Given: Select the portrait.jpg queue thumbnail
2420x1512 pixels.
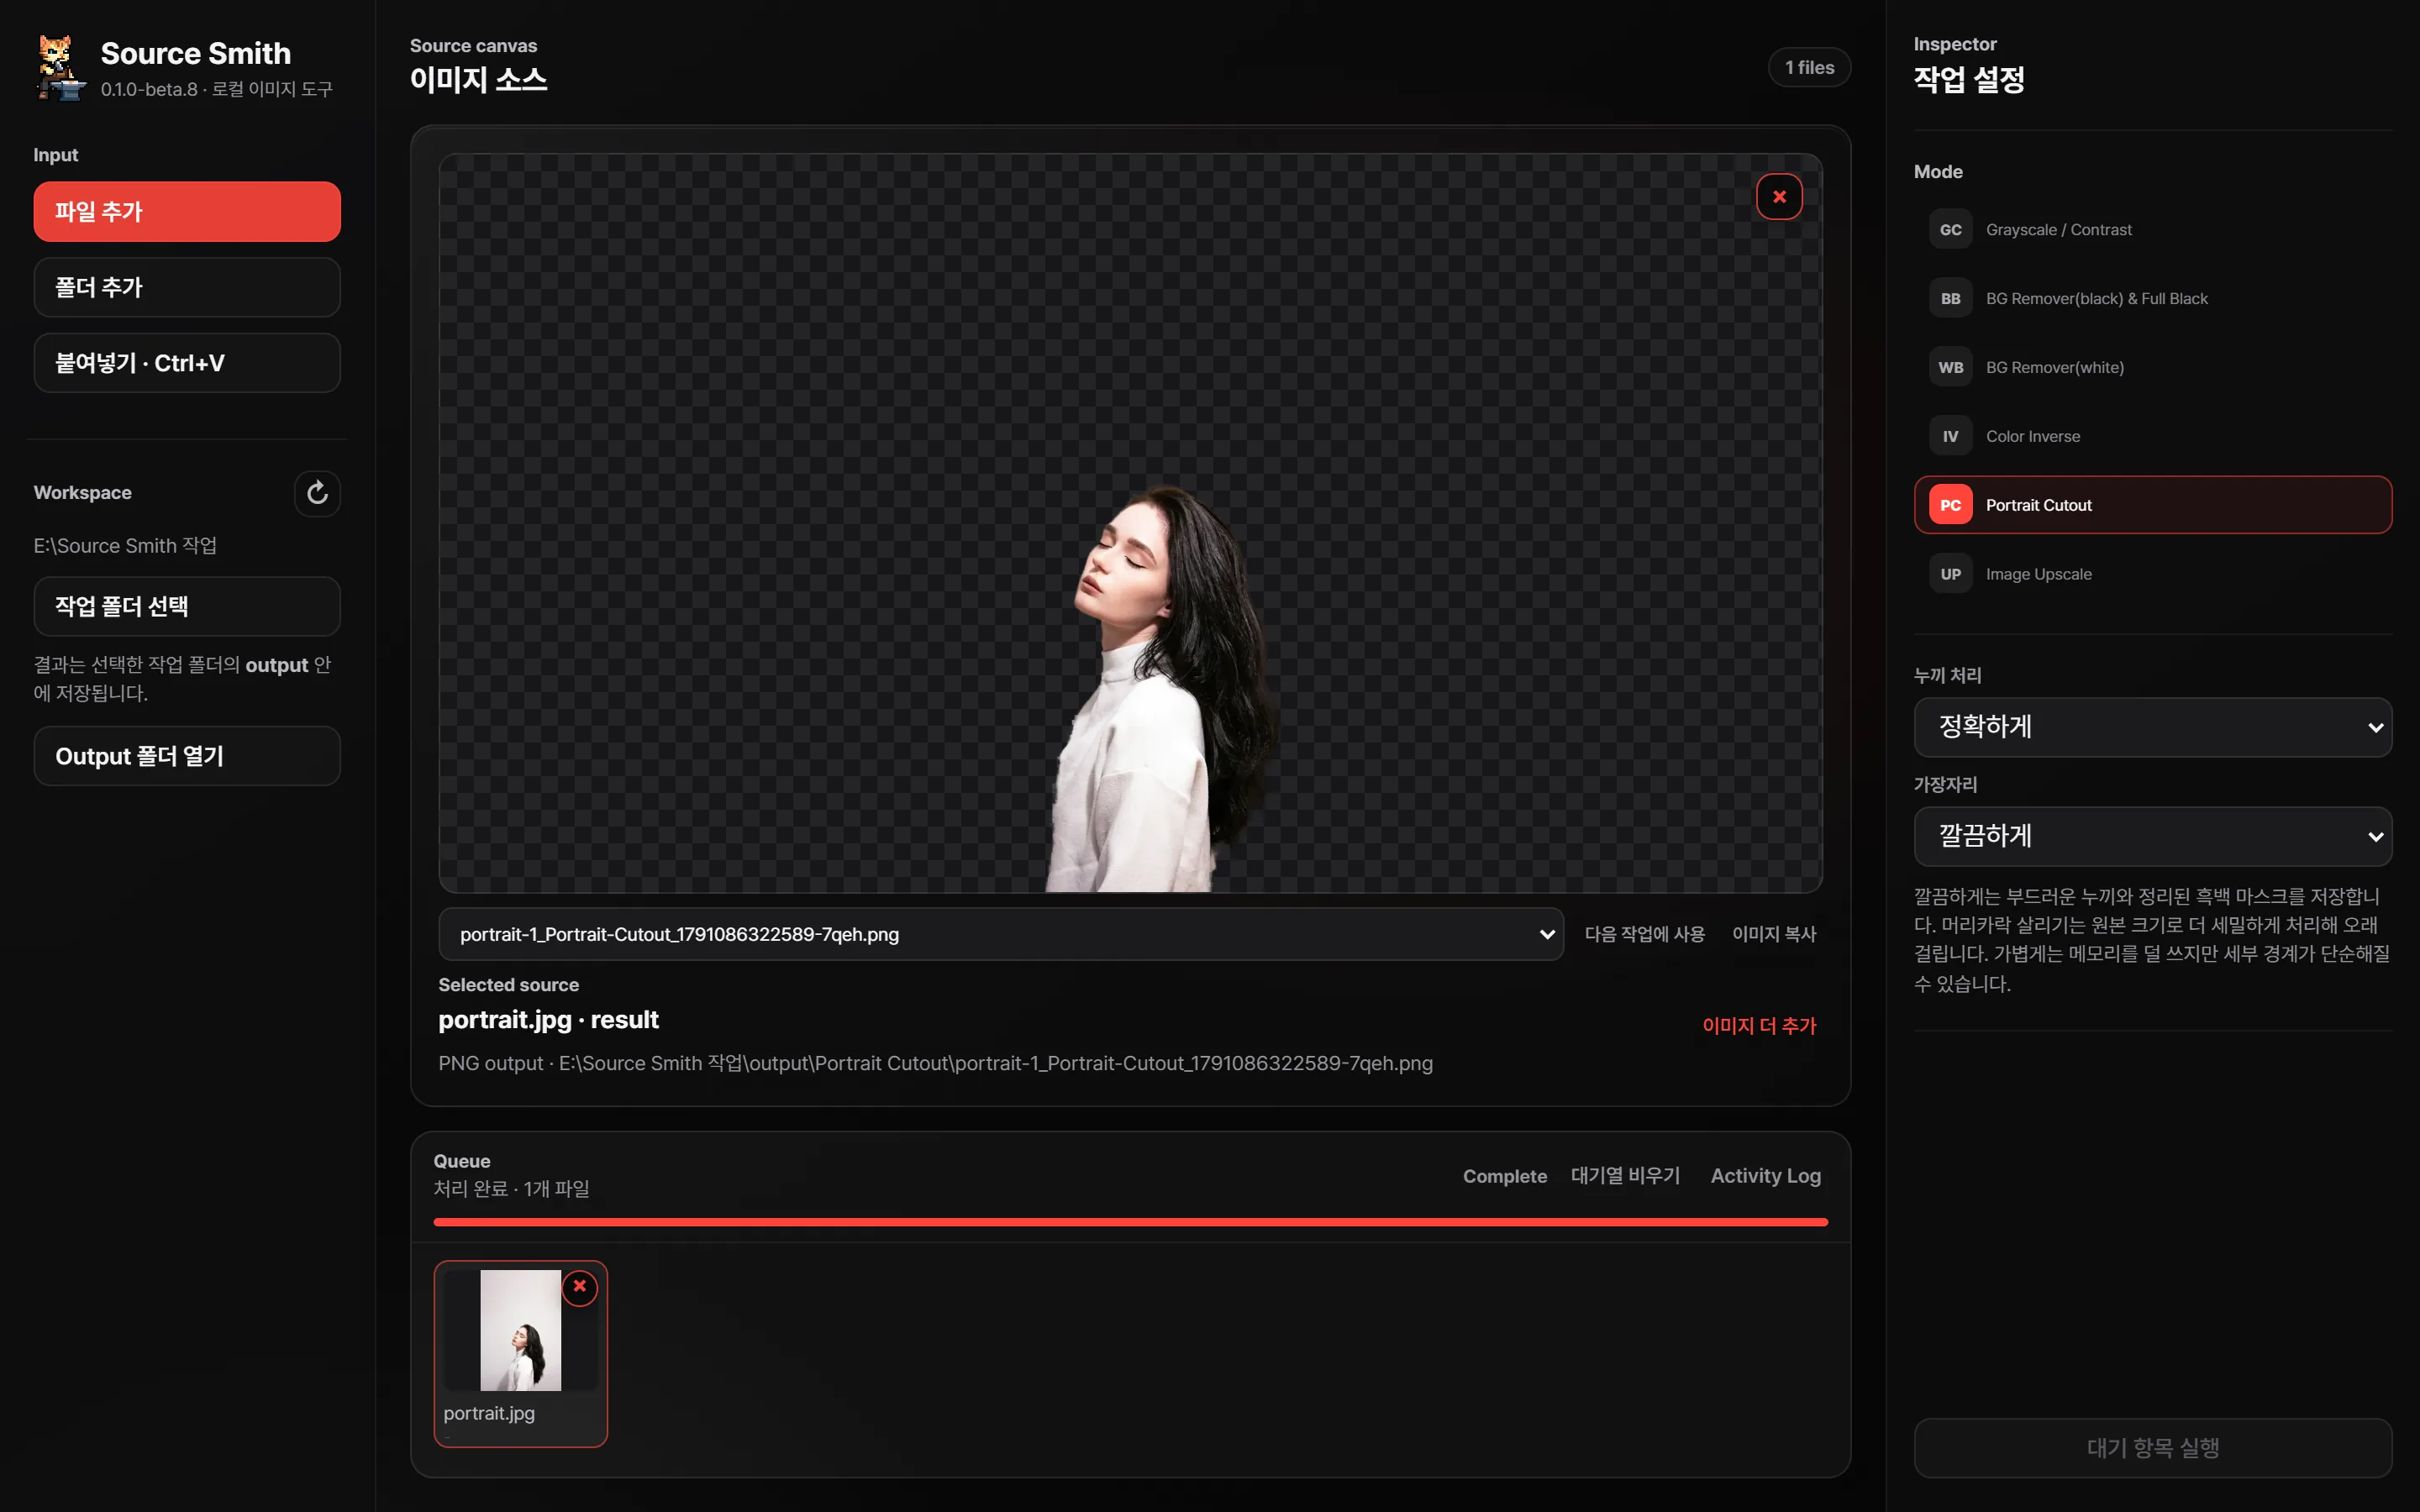Looking at the screenshot, I should coord(520,1353).
